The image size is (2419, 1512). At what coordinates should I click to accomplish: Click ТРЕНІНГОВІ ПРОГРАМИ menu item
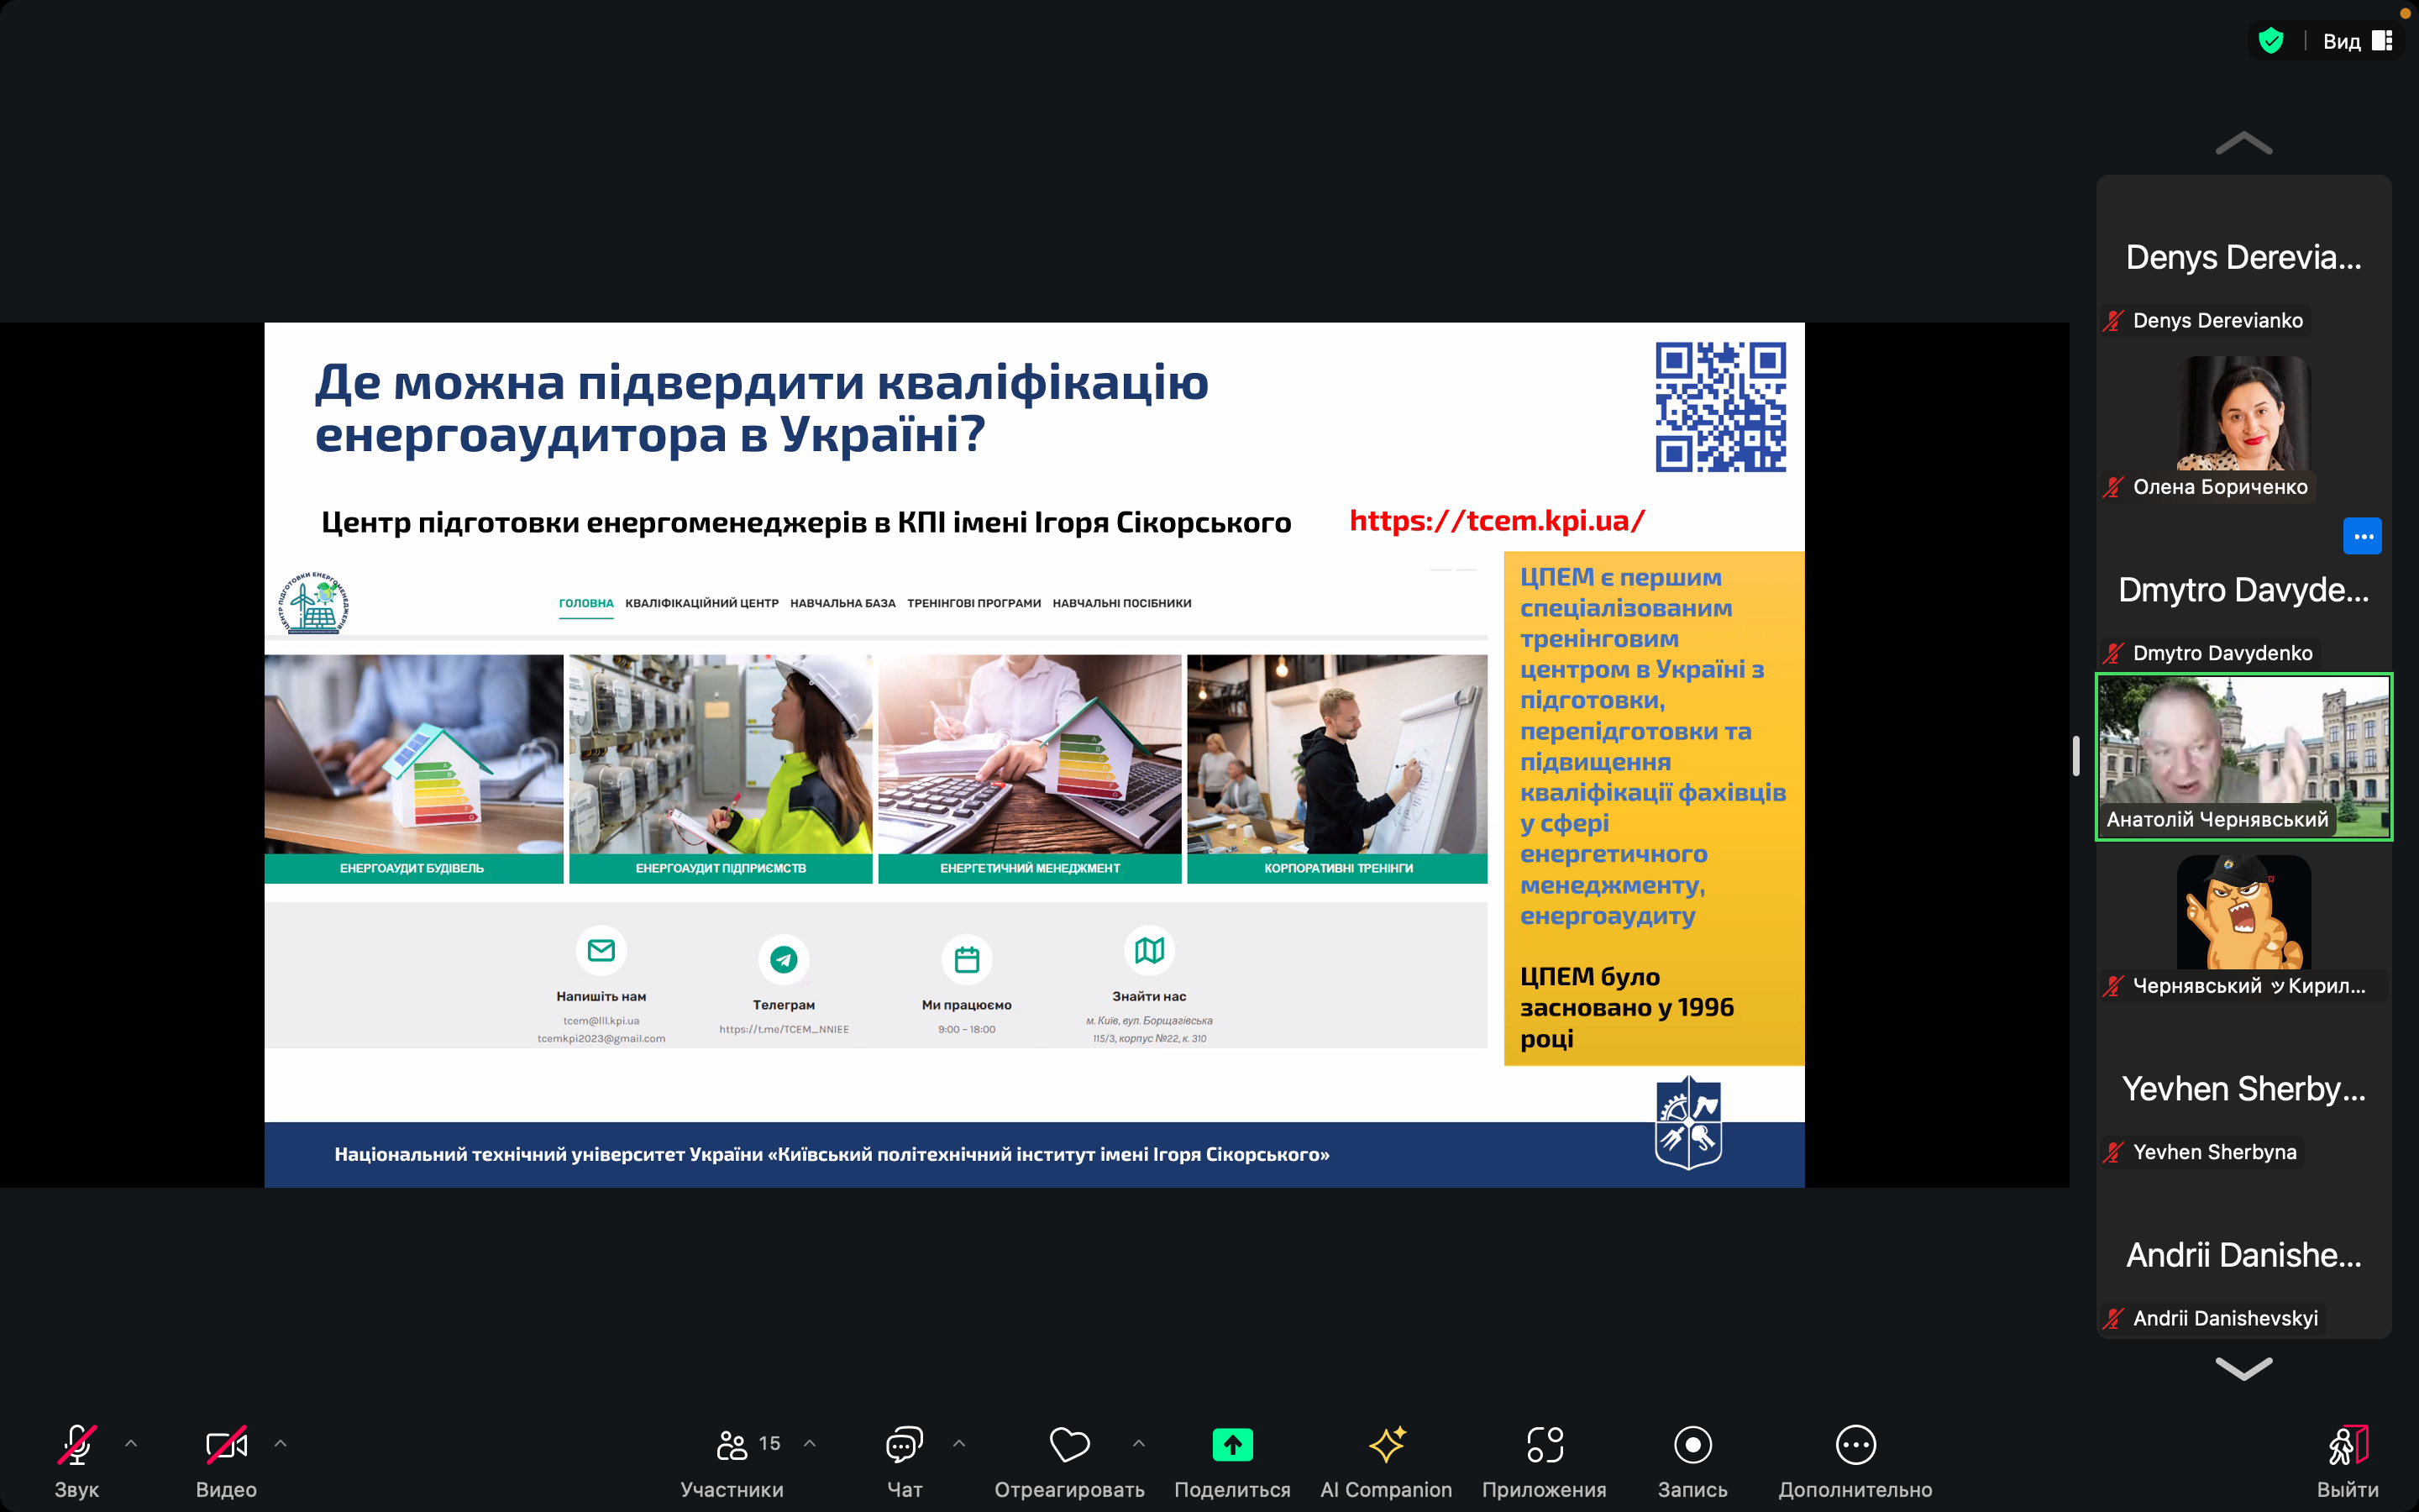pyautogui.click(x=973, y=603)
